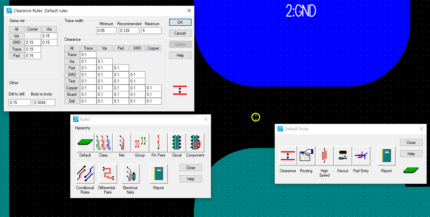Open Electrical Nets icon
Viewport: 430px width, 217px height.
[x=130, y=174]
